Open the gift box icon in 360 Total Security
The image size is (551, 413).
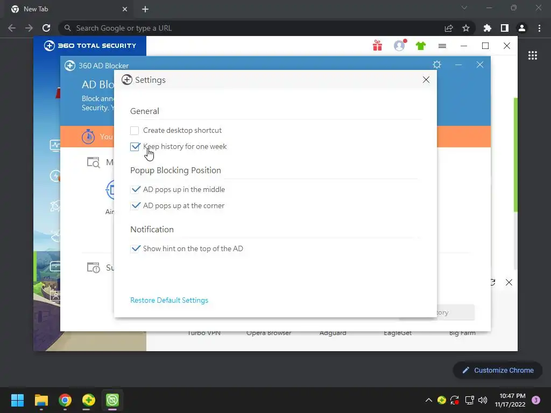click(377, 46)
